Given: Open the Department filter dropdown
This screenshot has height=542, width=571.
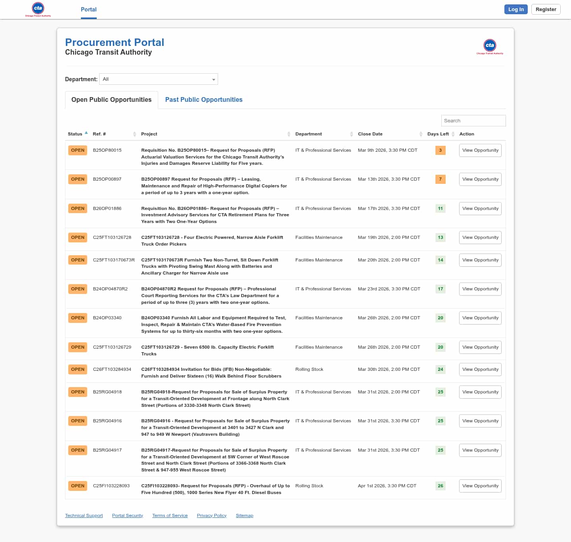Looking at the screenshot, I should [x=159, y=79].
